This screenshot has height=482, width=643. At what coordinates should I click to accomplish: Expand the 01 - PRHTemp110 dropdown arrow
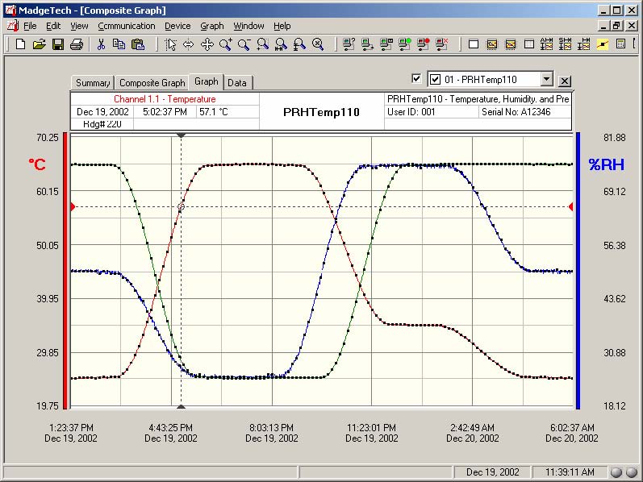(546, 79)
